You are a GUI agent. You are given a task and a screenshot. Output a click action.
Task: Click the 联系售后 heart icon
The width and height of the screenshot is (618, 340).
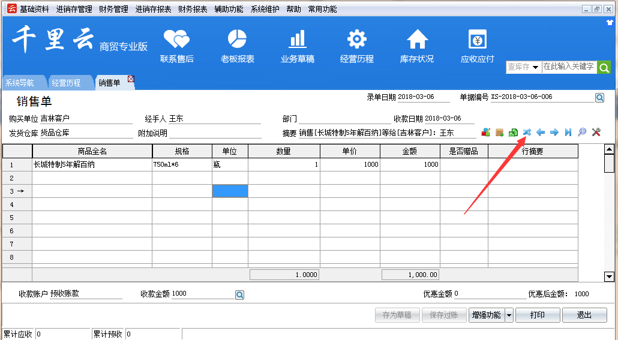(176, 40)
